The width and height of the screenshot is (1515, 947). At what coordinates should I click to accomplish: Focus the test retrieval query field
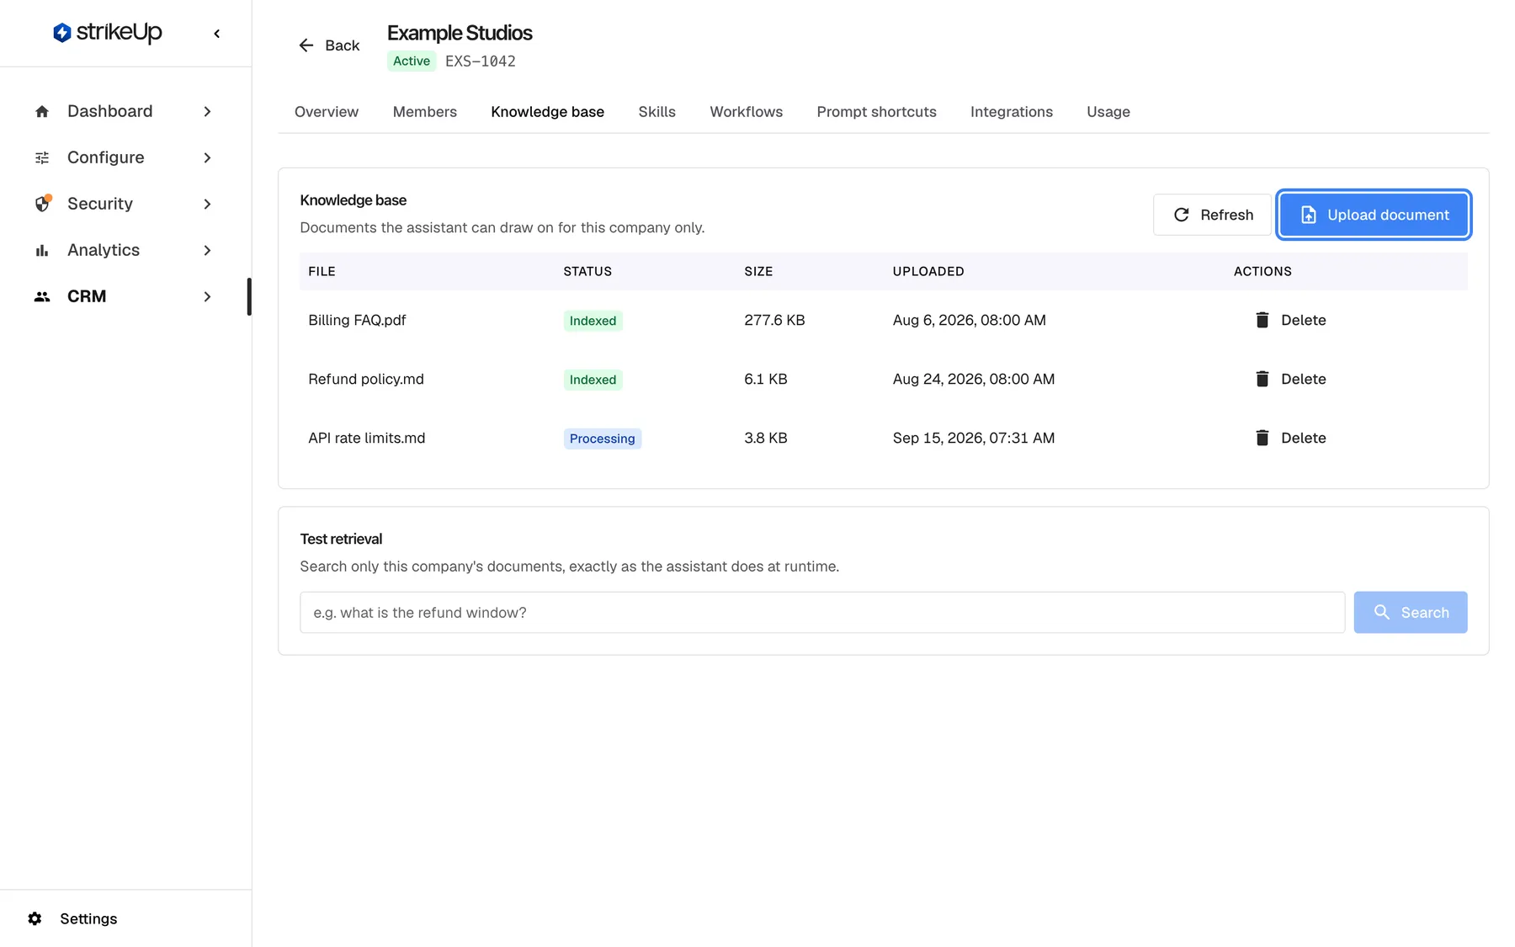coord(822,612)
